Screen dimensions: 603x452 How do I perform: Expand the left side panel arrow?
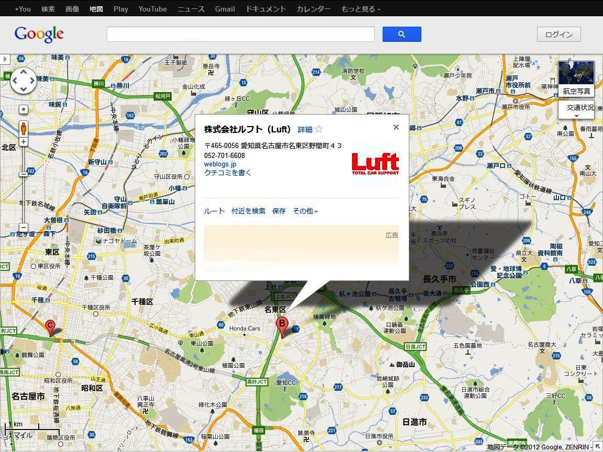tap(5, 59)
